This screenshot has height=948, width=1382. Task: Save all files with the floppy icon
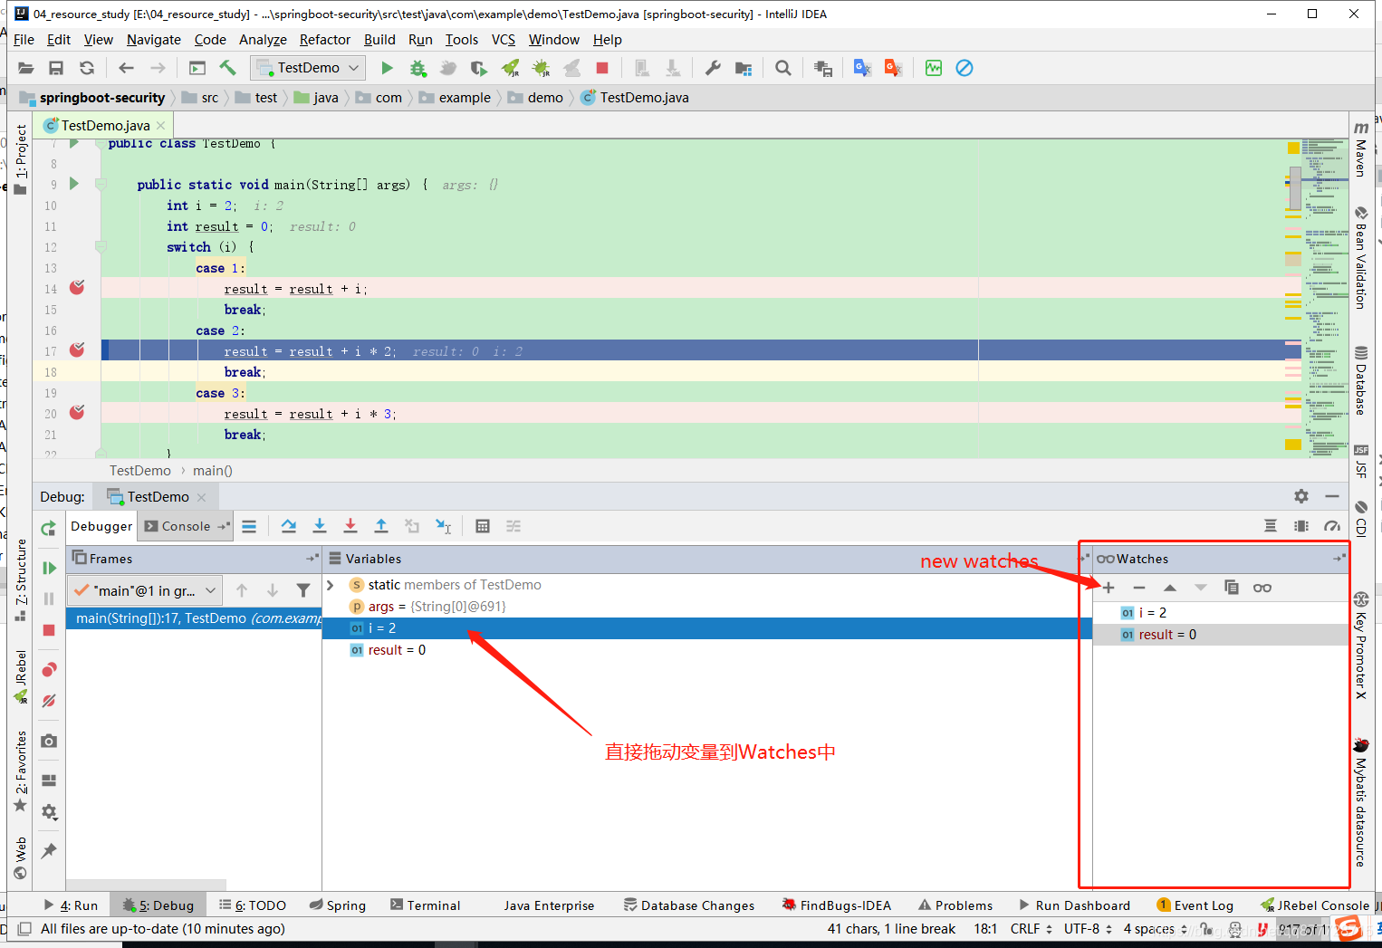56,68
